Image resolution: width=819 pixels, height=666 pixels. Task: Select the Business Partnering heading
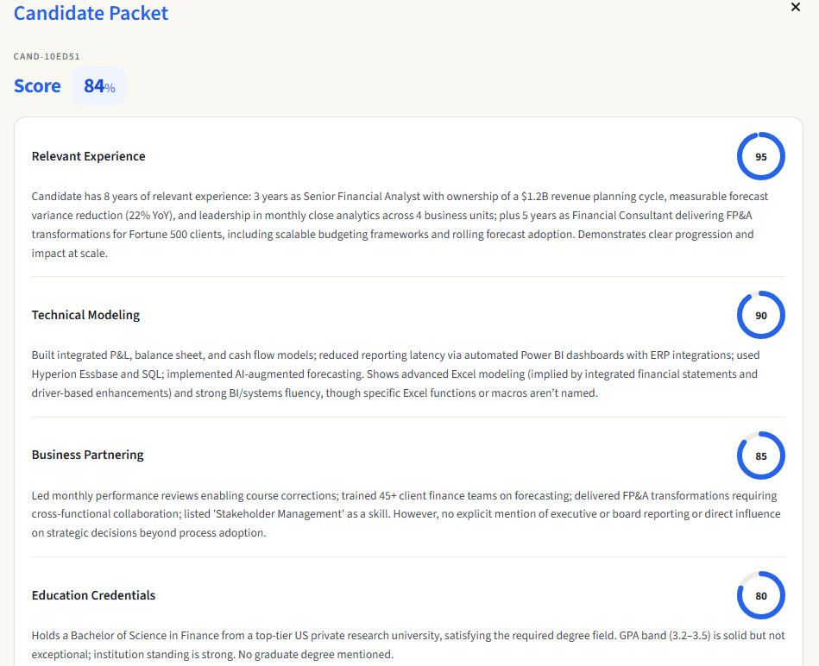coord(87,455)
